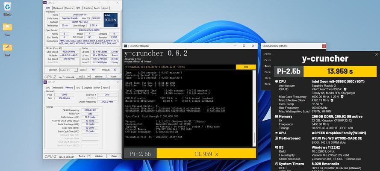Close the Command Line Options window
This screenshot has width=380, height=171.
pyautogui.click(x=324, y=46)
